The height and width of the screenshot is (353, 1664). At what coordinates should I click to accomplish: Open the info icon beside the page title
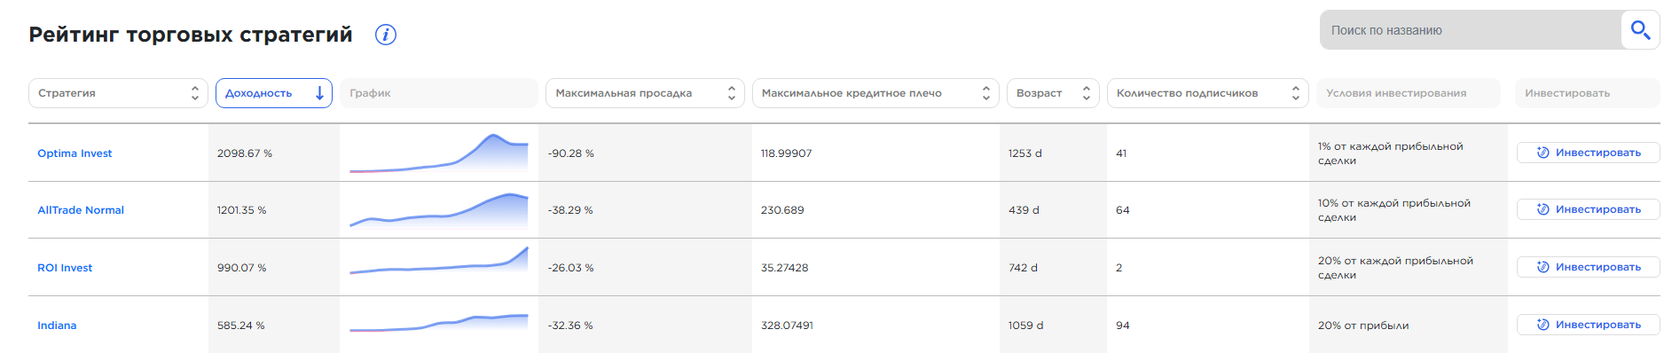(386, 35)
